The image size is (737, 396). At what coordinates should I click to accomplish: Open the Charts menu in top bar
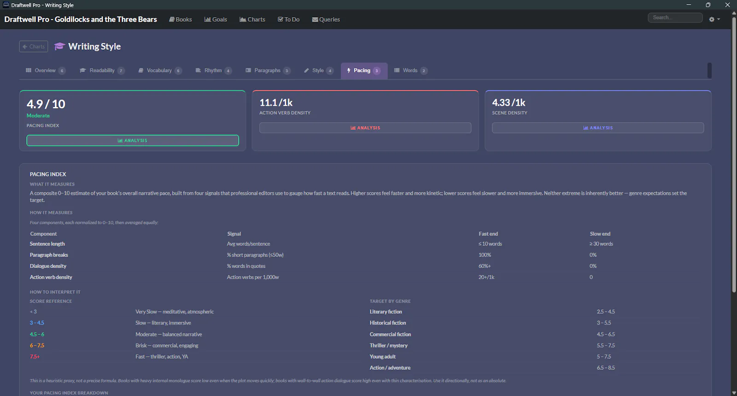tap(252, 19)
